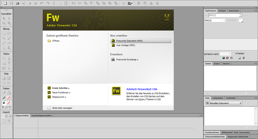The width and height of the screenshot is (258, 139).
Task: Click the Paste clipboard icon
Action: click(x=66, y=3)
